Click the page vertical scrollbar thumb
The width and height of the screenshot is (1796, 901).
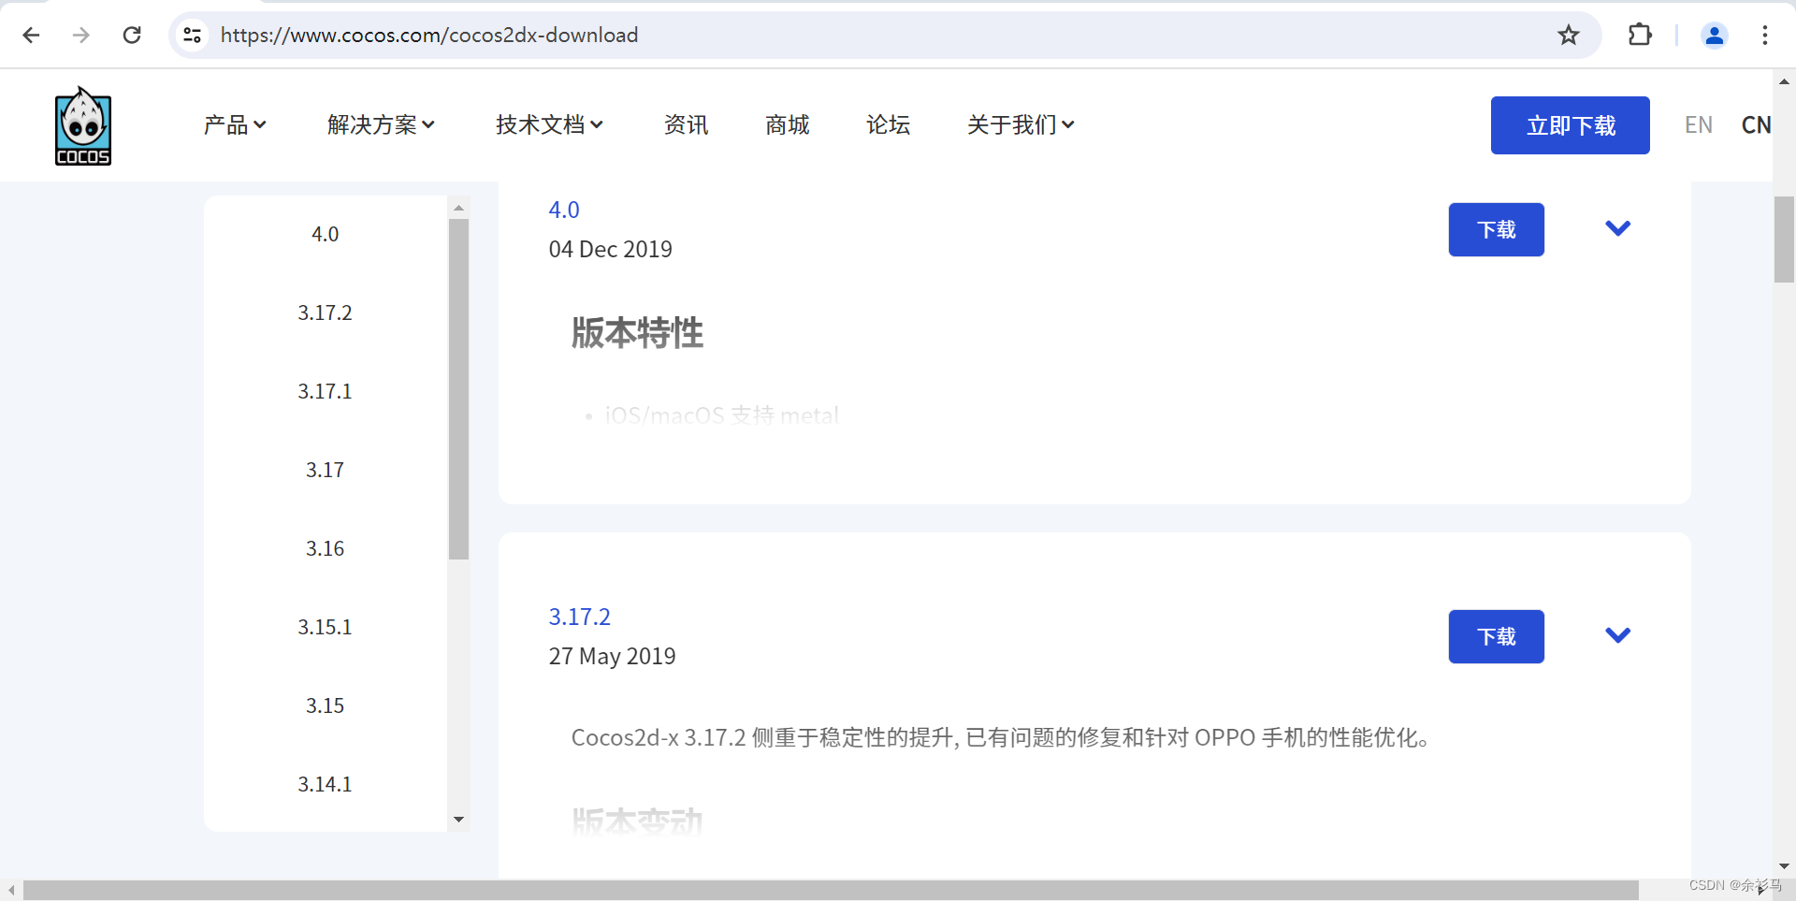click(x=1784, y=240)
